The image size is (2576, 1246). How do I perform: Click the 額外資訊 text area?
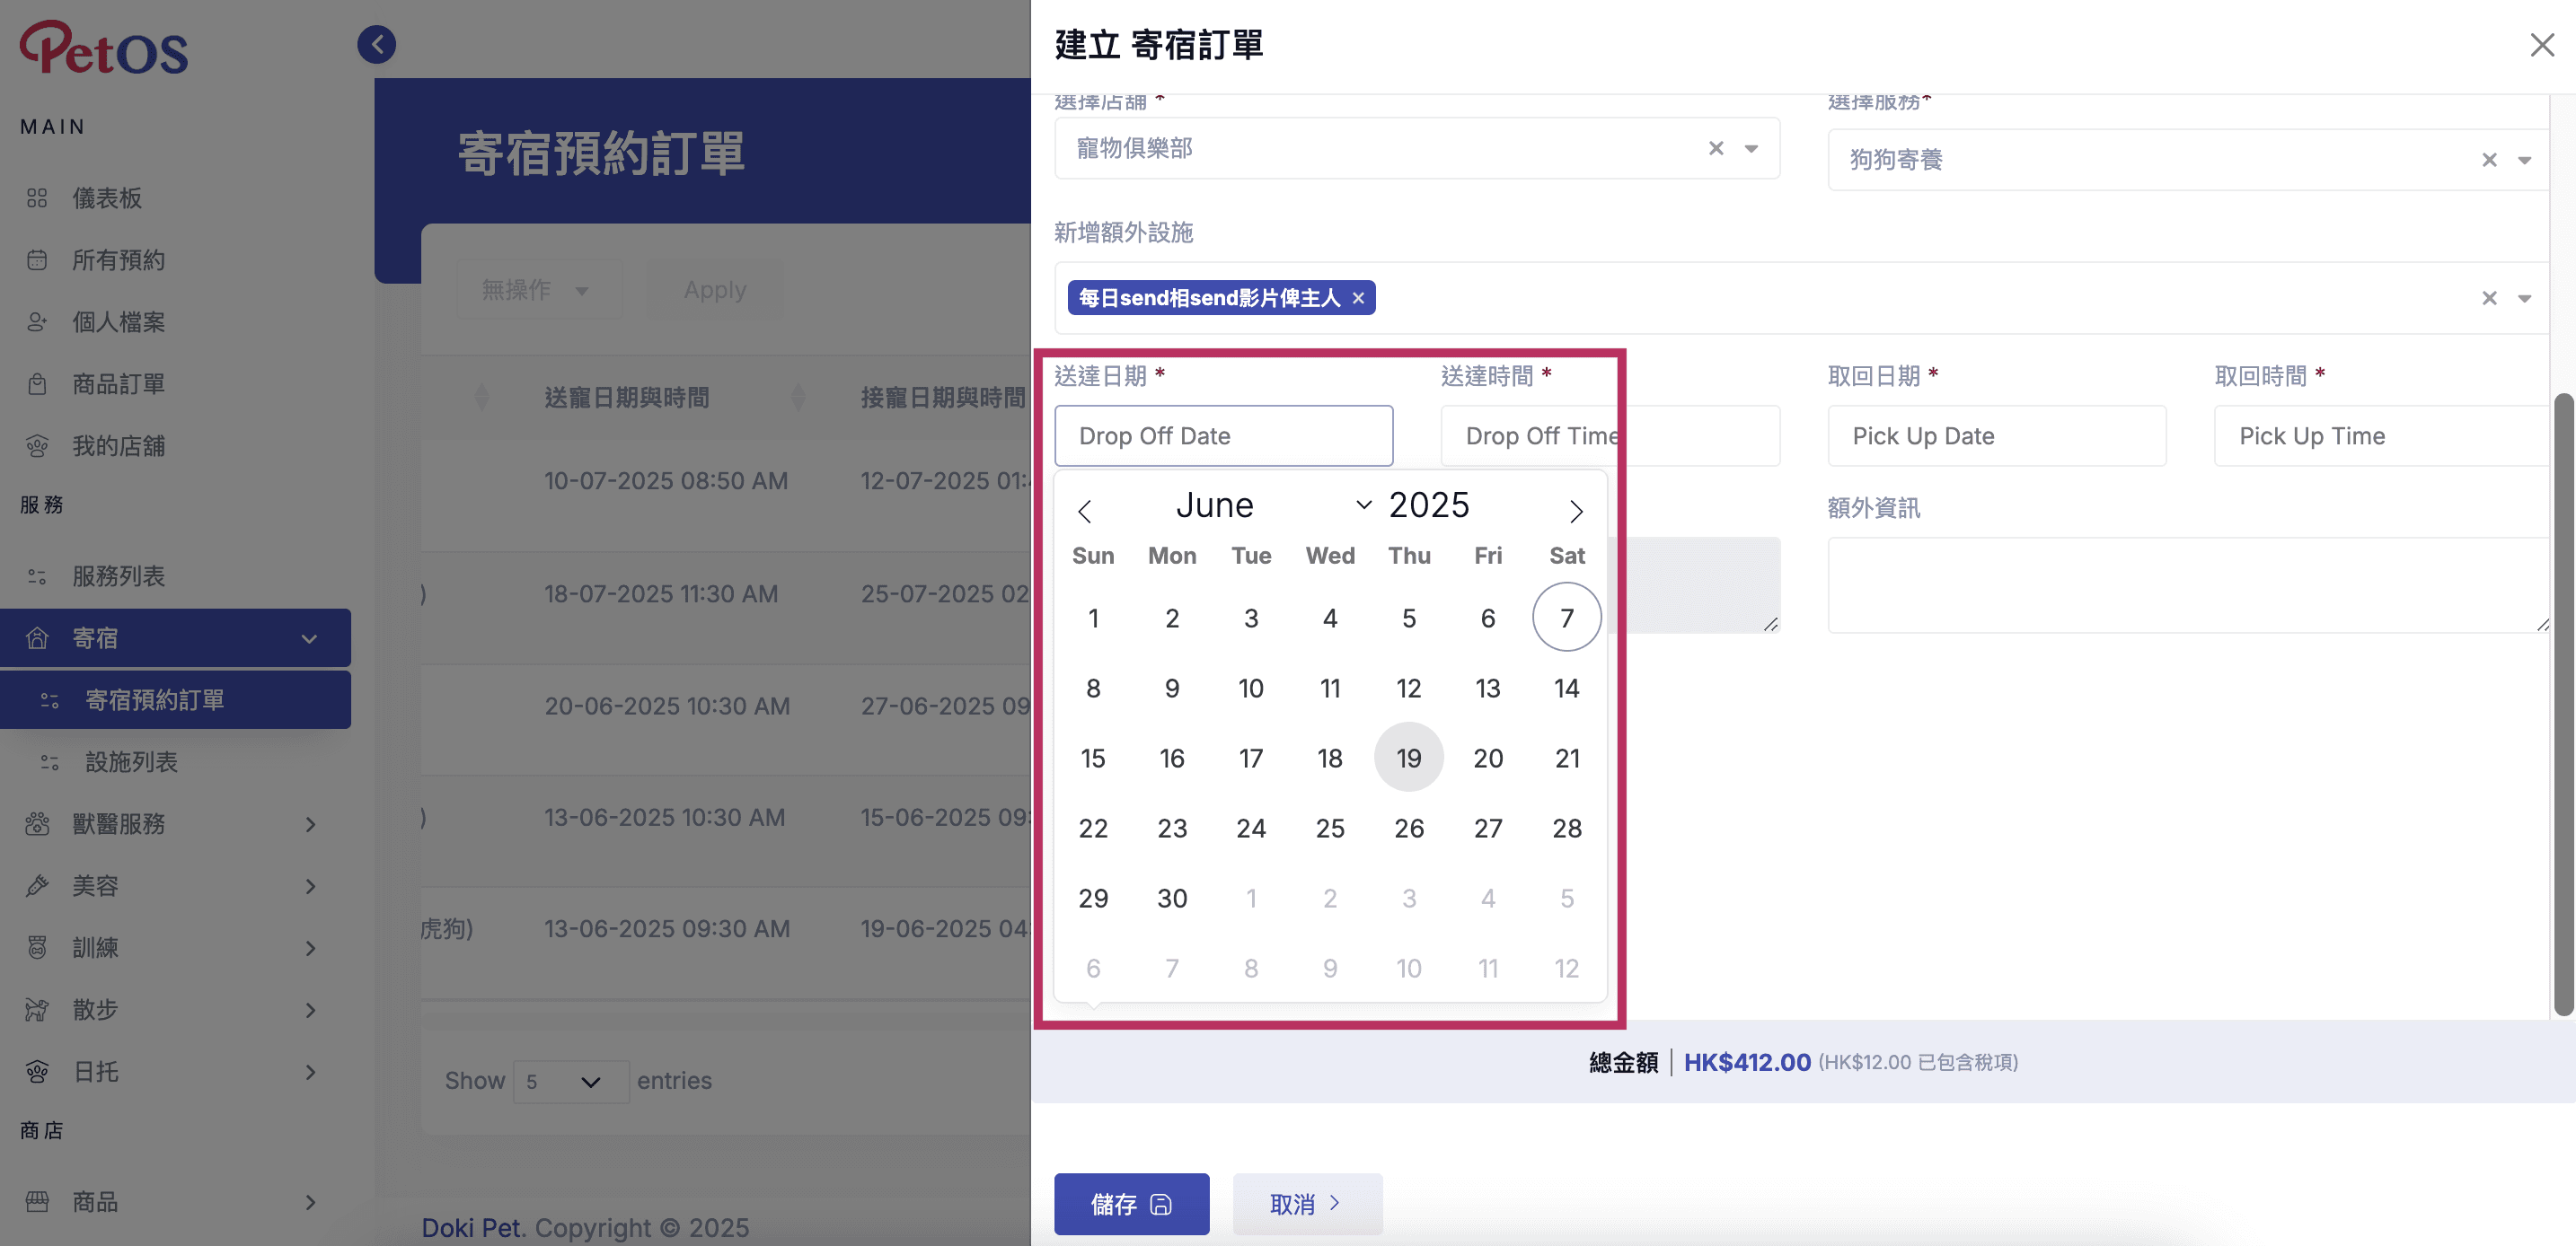(x=2187, y=584)
